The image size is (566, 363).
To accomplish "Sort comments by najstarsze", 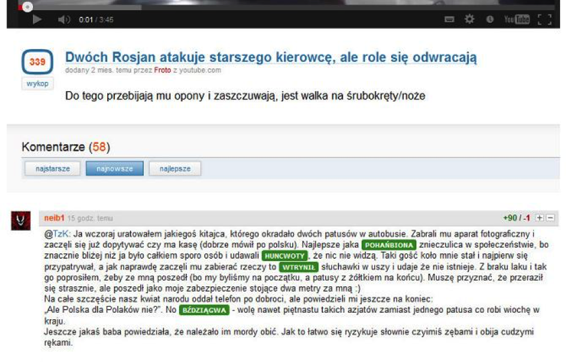I will point(52,169).
